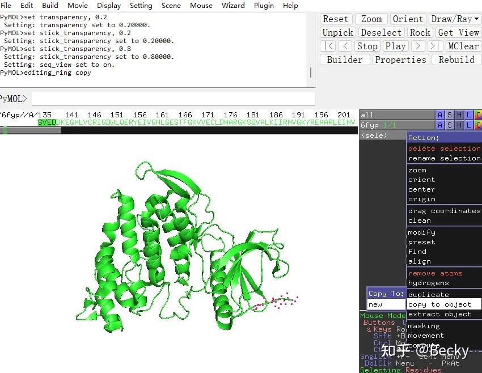Open the Build menu

click(x=50, y=6)
